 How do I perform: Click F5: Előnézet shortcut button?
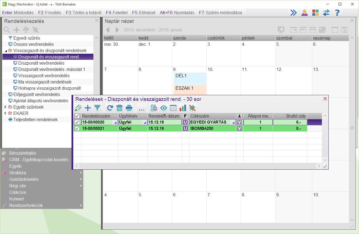tap(144, 13)
